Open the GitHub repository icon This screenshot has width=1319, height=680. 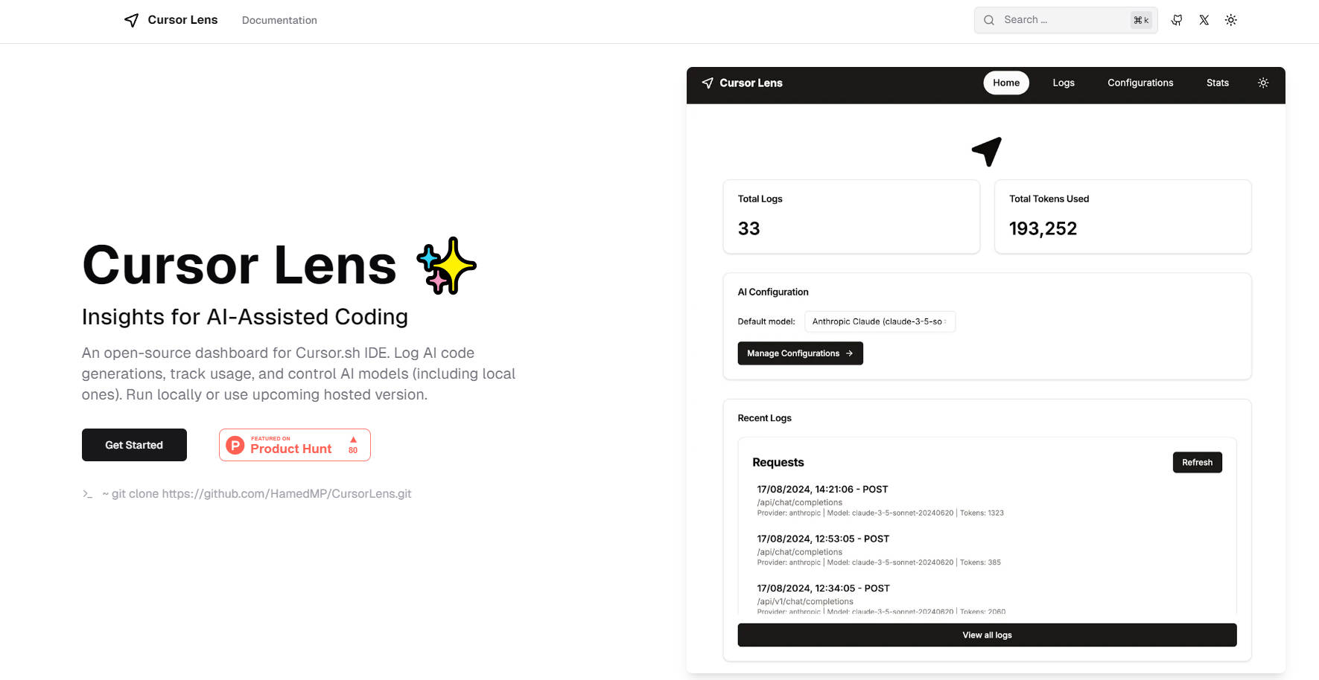tap(1177, 20)
